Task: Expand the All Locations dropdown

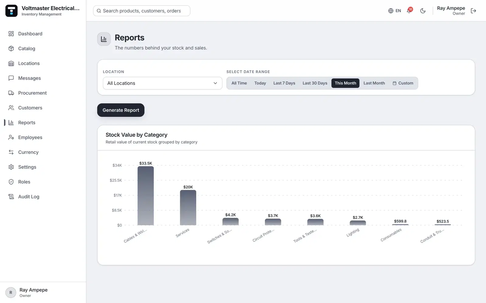Action: (163, 83)
